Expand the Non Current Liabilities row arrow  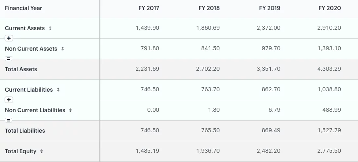(x=70, y=110)
